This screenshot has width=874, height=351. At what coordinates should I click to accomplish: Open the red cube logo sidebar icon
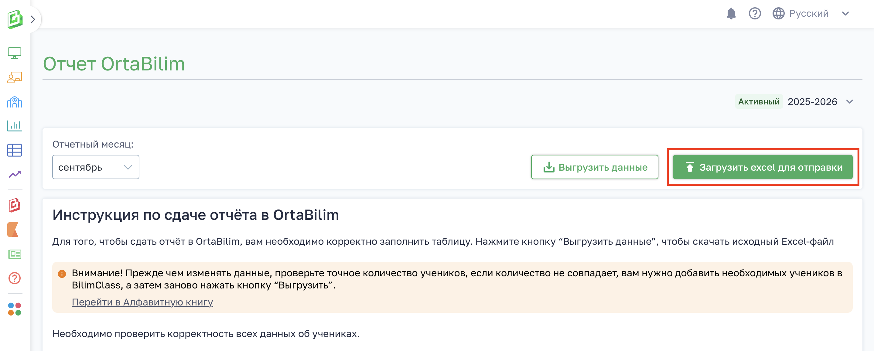coord(15,205)
